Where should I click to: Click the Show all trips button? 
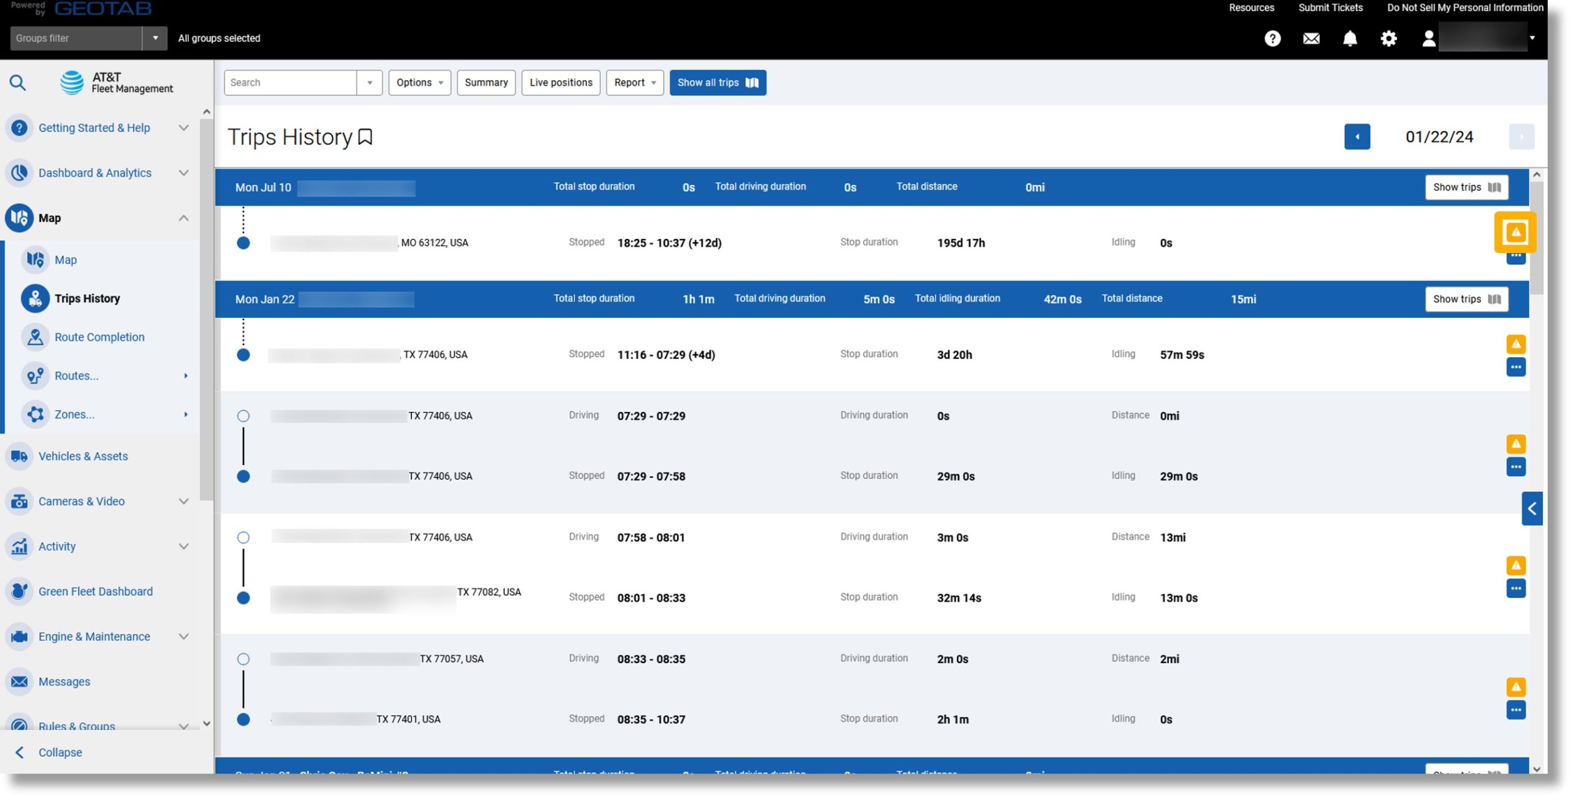718,83
